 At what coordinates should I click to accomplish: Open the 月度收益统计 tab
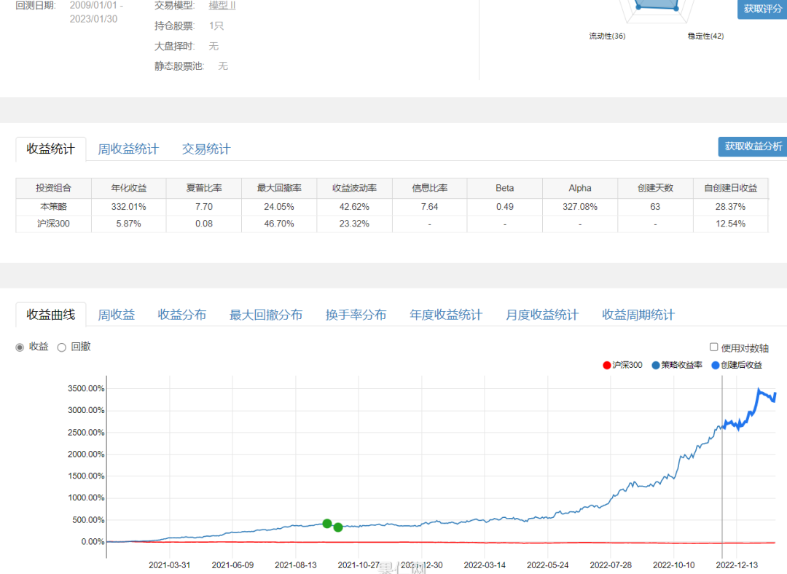coord(542,315)
